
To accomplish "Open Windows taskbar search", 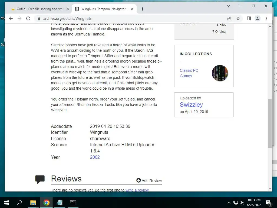I will (x=19, y=203).
